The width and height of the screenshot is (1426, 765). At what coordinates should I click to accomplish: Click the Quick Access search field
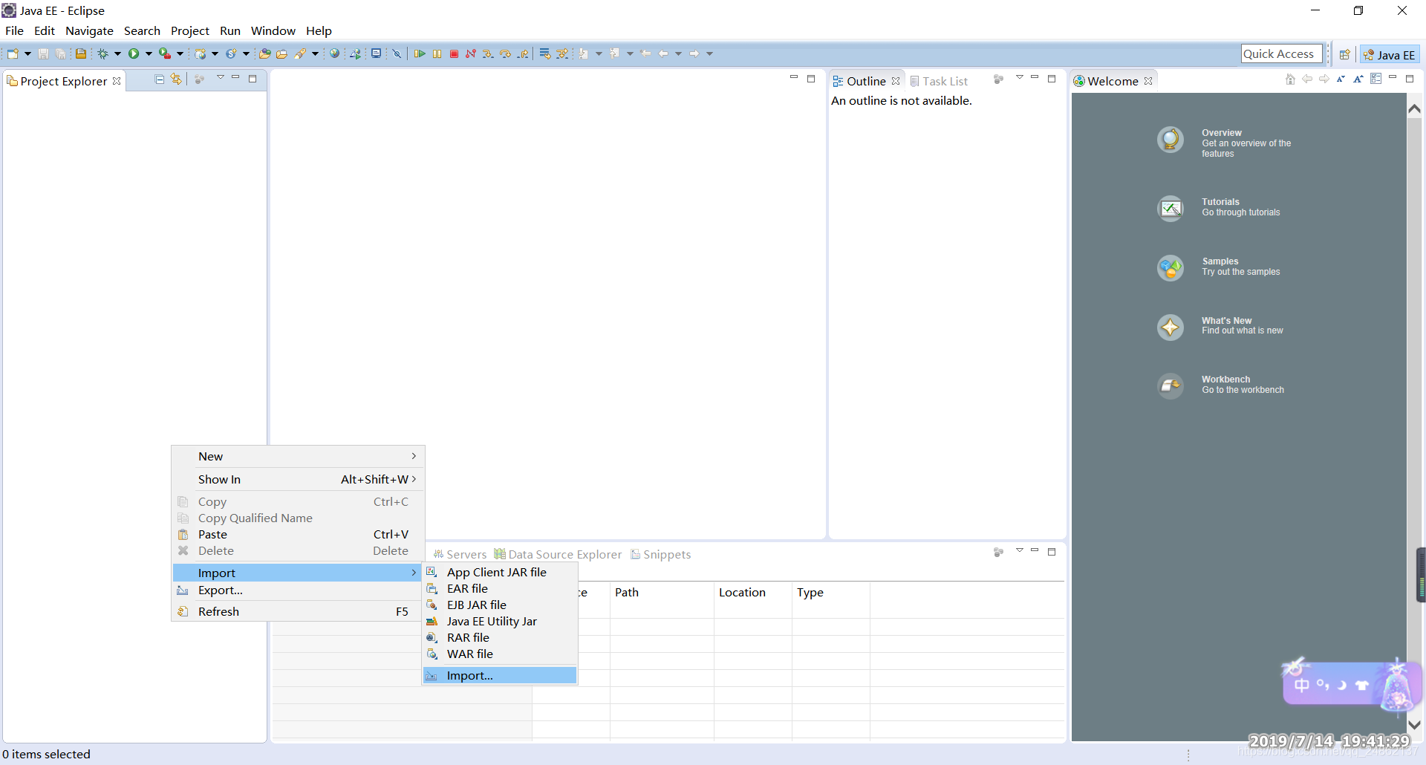[1282, 53]
